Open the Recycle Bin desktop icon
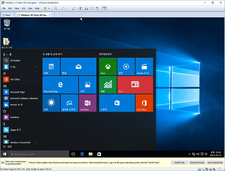Viewport: 225px width, 171px height. pos(7,24)
